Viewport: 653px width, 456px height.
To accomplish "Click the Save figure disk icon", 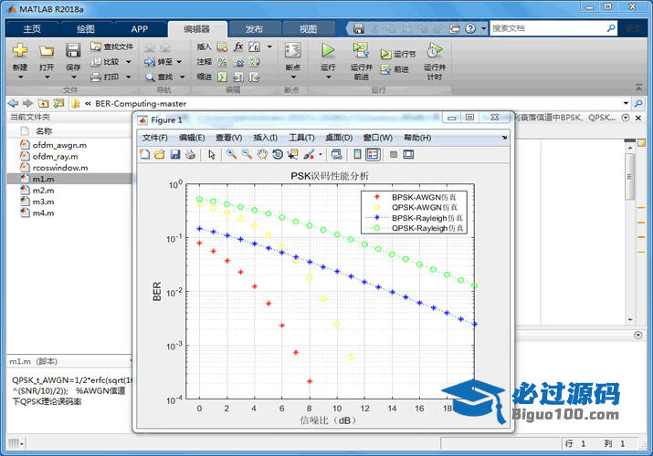I will (175, 155).
